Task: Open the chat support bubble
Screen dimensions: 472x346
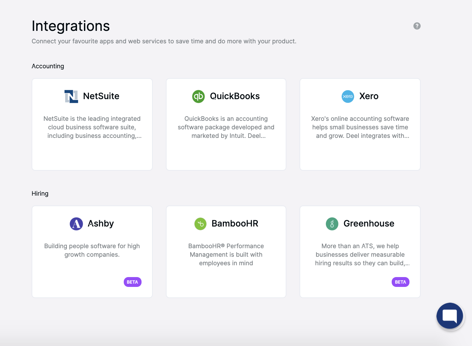Action: (x=450, y=316)
